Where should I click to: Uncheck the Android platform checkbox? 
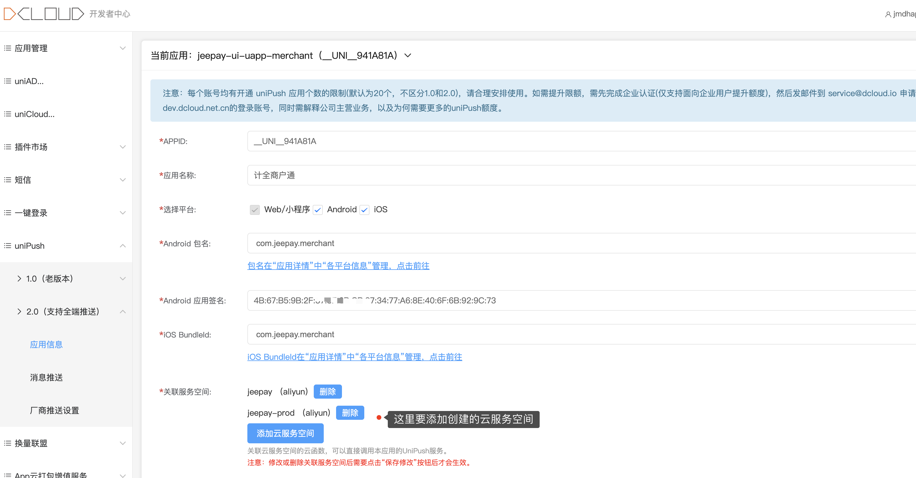tap(318, 210)
